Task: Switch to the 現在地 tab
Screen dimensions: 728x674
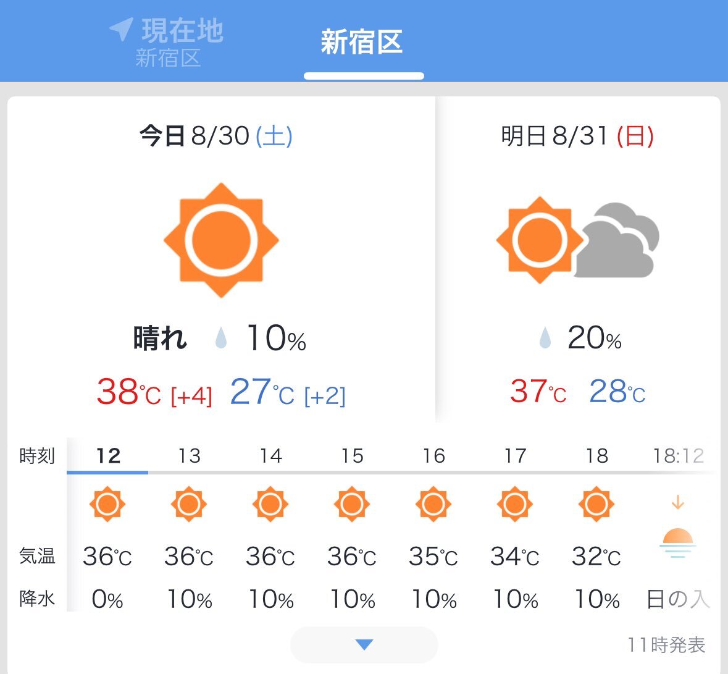Action: coord(167,42)
